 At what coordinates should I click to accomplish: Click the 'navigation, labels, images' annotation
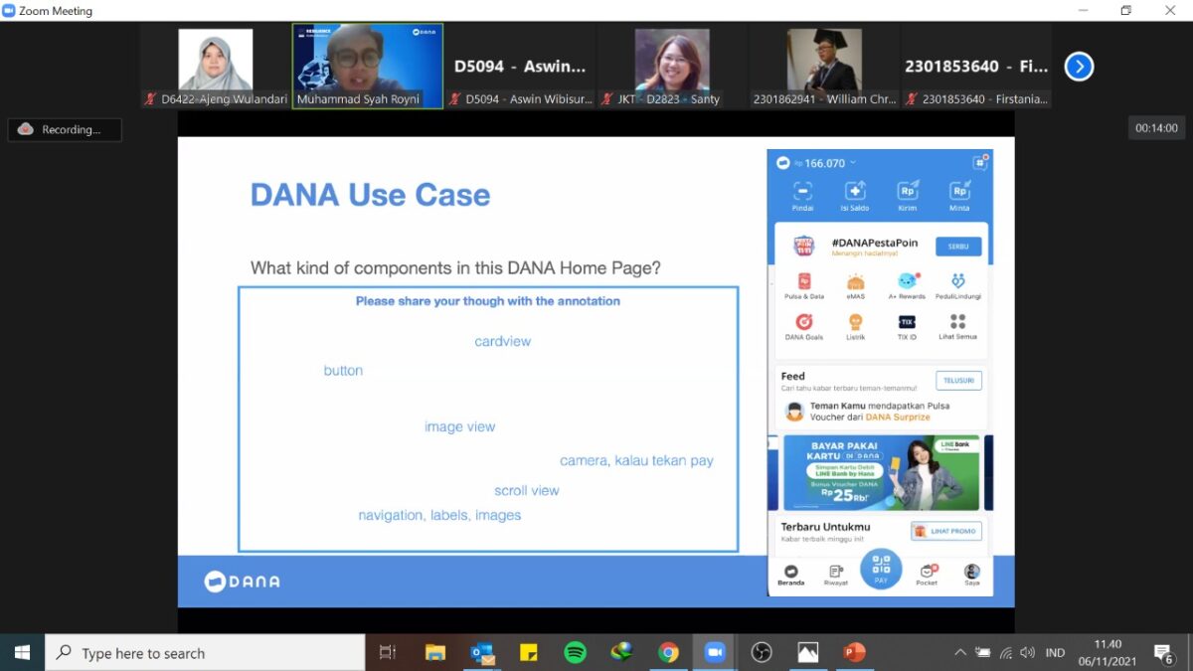pos(439,515)
